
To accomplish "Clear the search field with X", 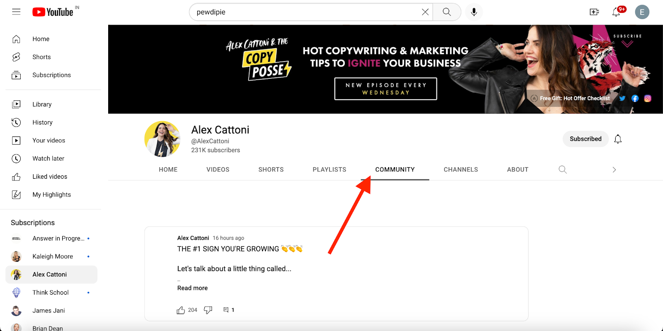I will click(425, 12).
